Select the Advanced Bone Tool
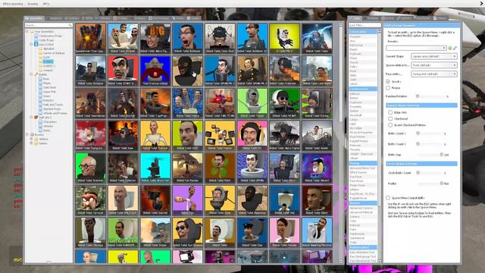 pyautogui.click(x=362, y=168)
